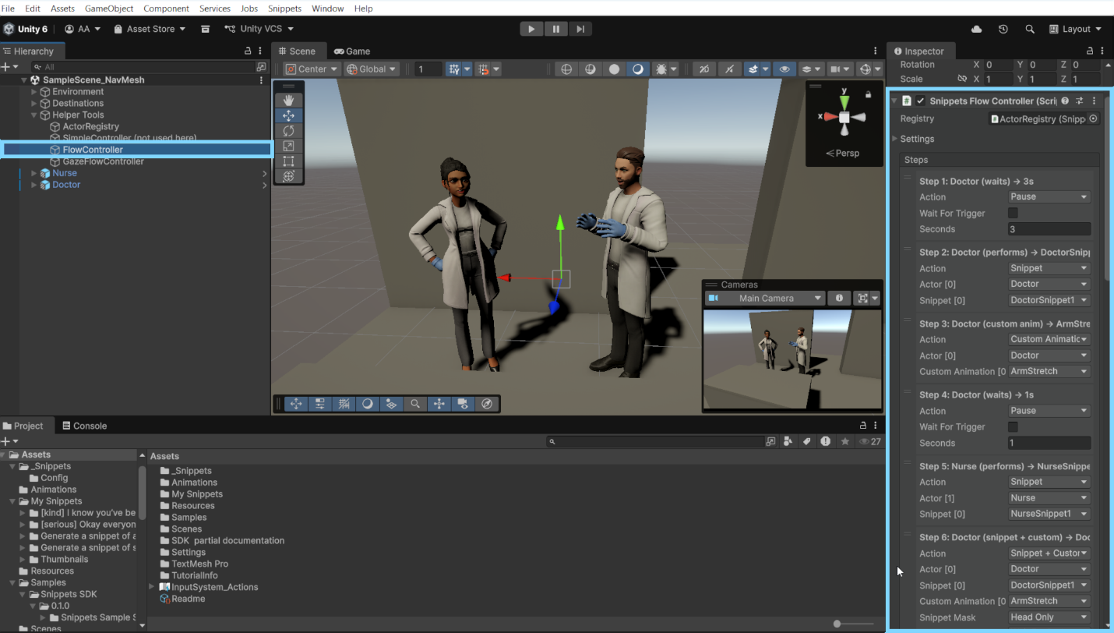The width and height of the screenshot is (1114, 633).
Task: Open Step 1 Action Pause dropdown
Action: (1049, 196)
